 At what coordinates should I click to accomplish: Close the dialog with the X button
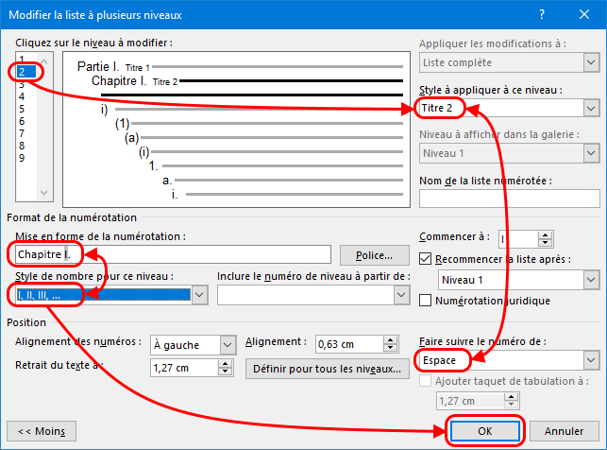(584, 15)
